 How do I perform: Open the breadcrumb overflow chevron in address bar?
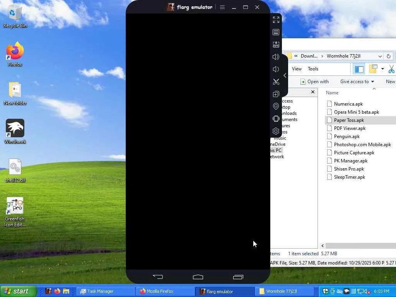[296, 56]
